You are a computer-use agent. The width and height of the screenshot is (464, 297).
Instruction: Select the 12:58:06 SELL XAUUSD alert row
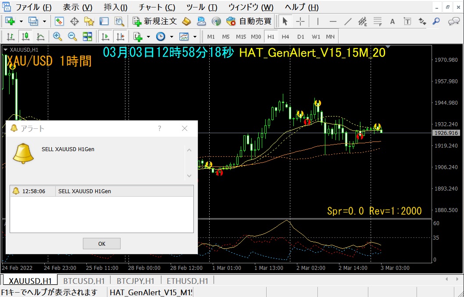(x=101, y=191)
